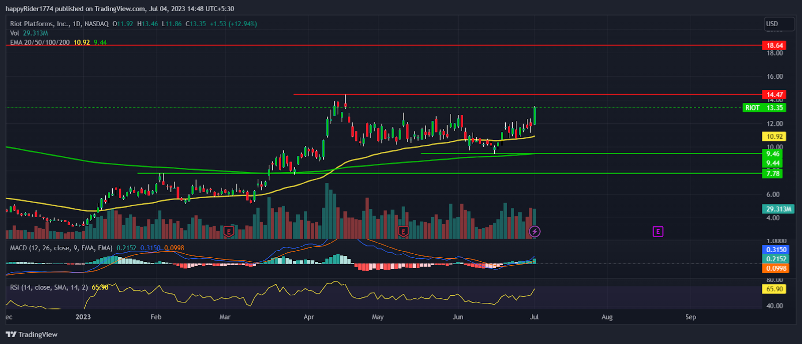Click the purple upcoming earnings E marker
Viewport: 802px width, 344px height.
[658, 231]
